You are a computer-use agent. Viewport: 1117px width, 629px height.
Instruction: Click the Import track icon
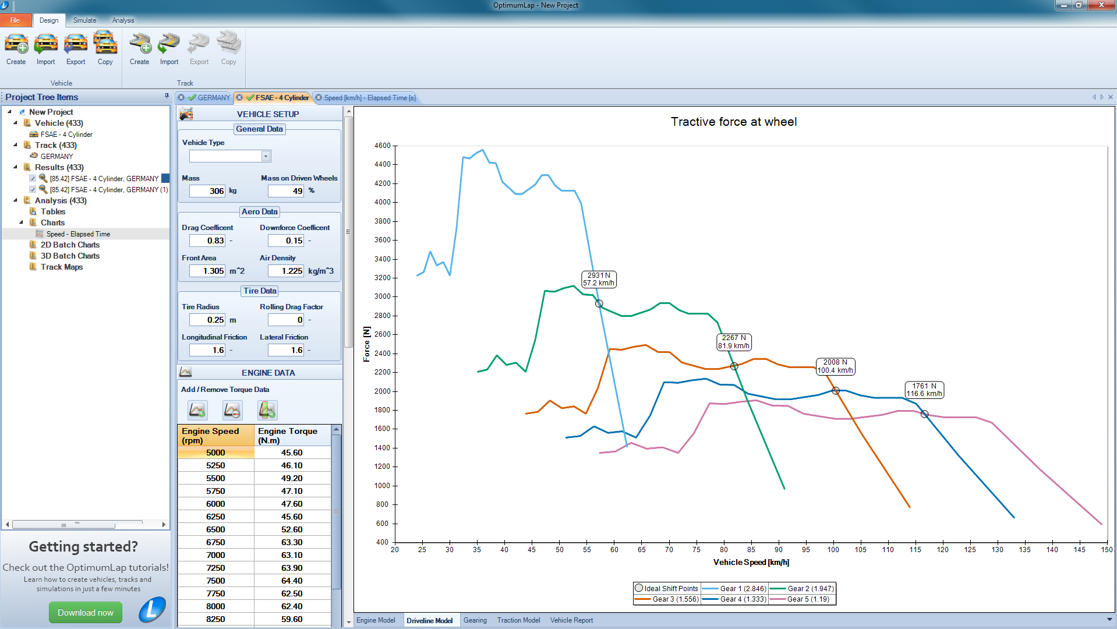tap(169, 44)
